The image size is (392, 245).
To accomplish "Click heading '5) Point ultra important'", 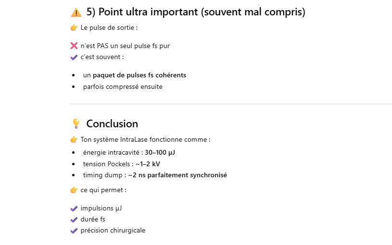I will click(195, 12).
